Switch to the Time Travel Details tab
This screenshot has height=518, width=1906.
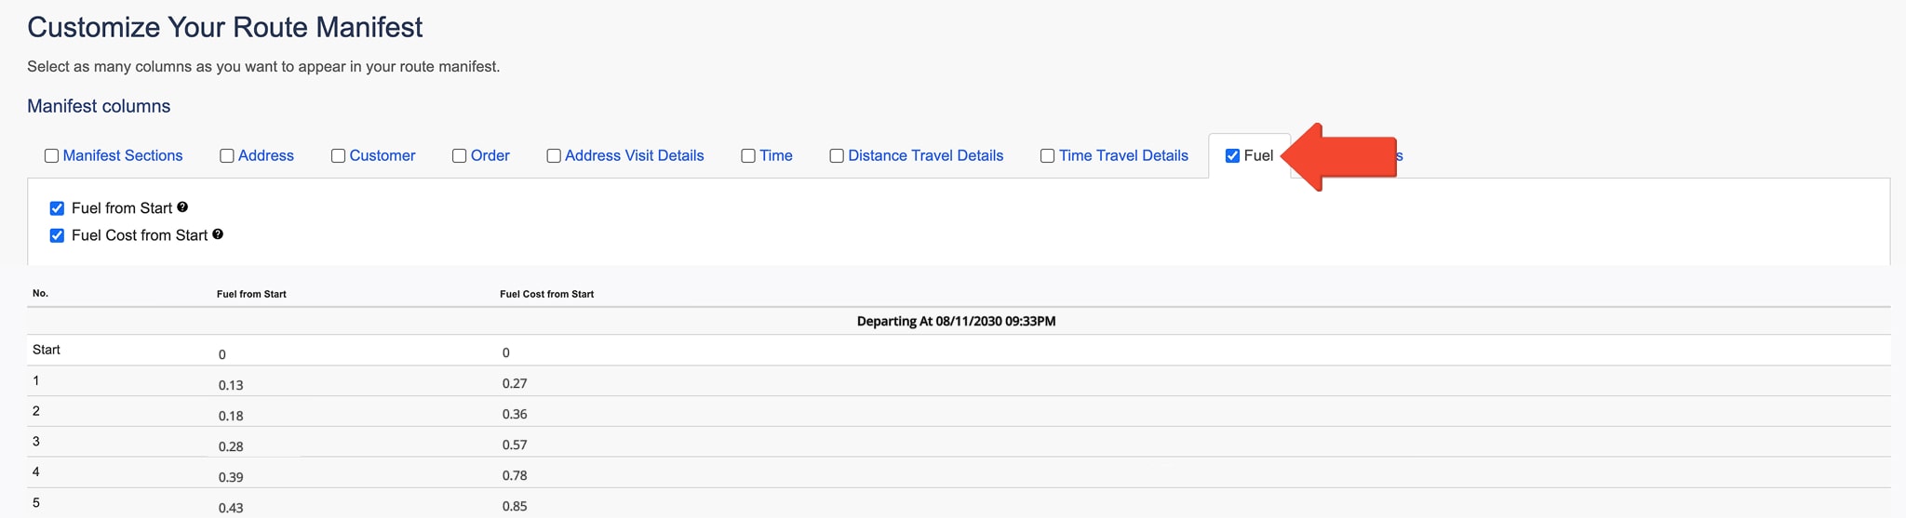(1123, 155)
